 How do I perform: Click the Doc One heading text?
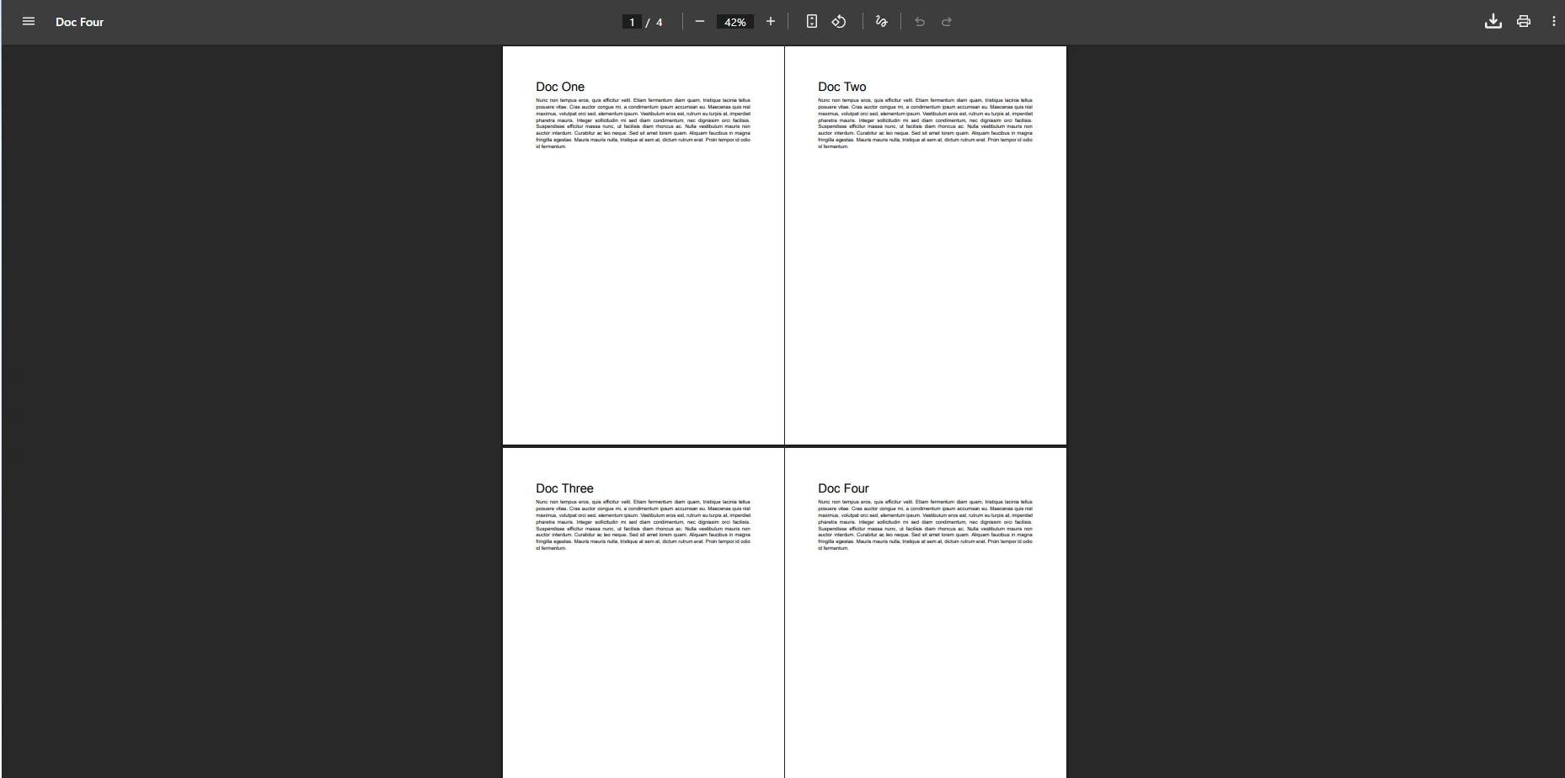click(559, 86)
